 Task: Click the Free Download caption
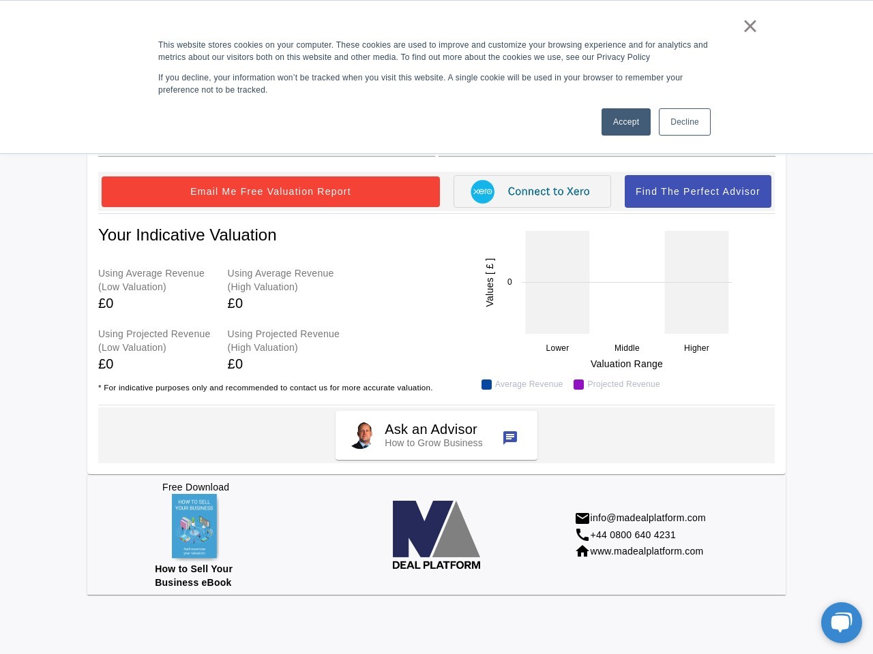[196, 487]
